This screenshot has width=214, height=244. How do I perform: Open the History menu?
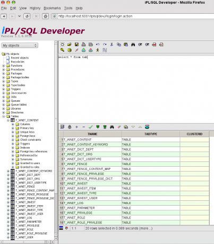[x=35, y=8]
